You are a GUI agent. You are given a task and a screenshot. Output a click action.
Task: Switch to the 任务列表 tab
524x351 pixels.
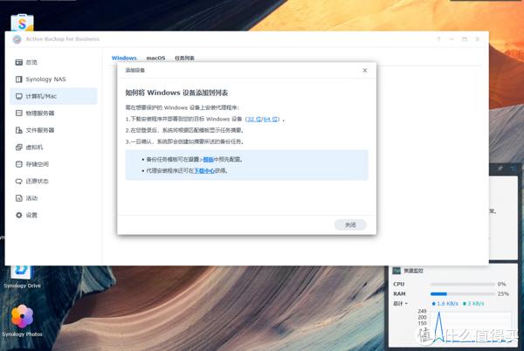184,58
